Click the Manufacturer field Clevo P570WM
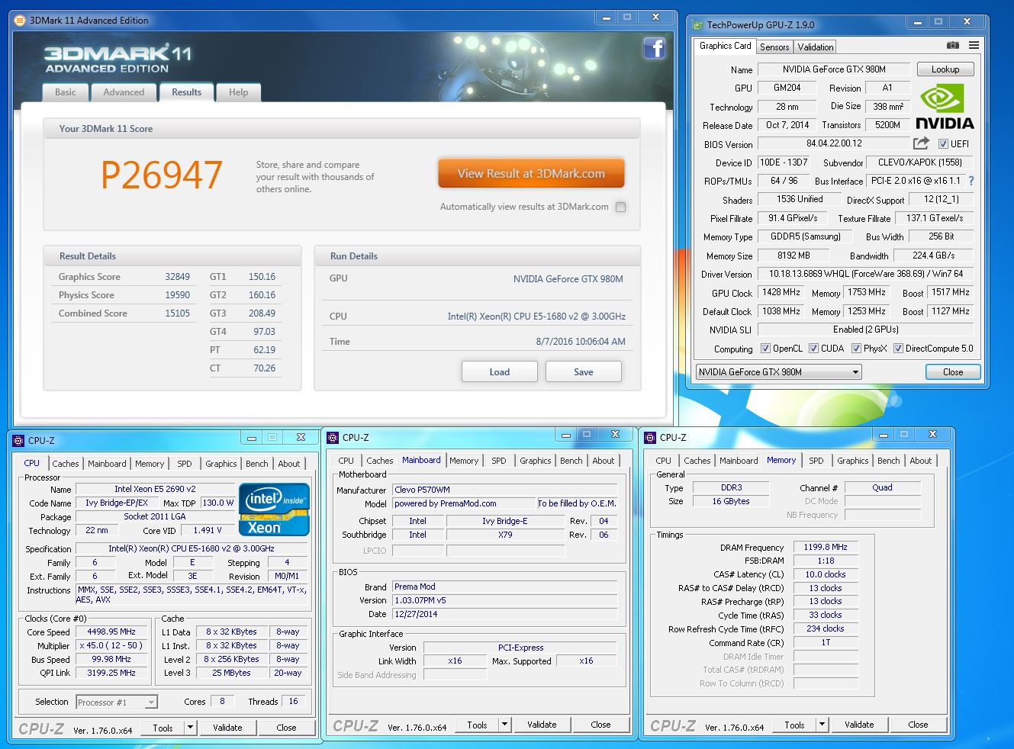This screenshot has width=1014, height=749. click(504, 490)
